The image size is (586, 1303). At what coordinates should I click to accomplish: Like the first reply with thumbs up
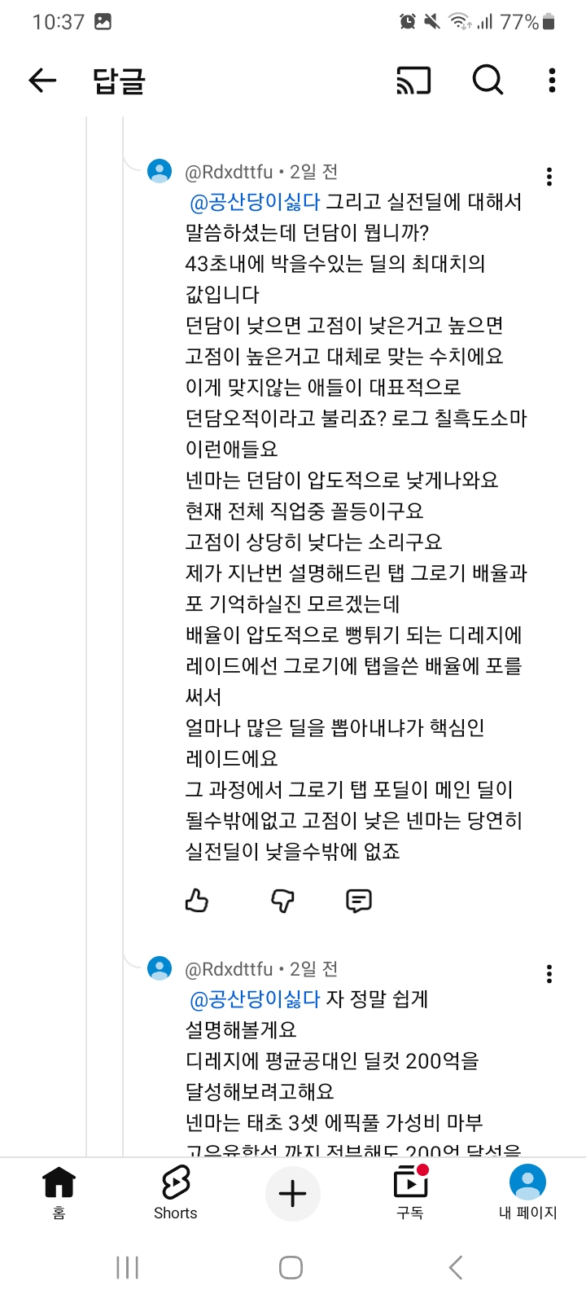click(197, 901)
